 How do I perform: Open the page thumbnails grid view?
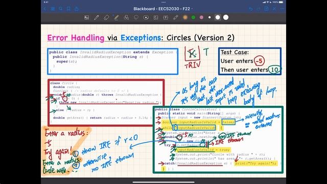[53, 9]
